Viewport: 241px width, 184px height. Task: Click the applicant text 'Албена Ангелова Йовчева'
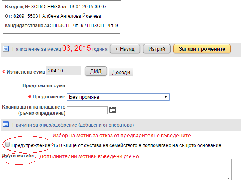(71, 16)
